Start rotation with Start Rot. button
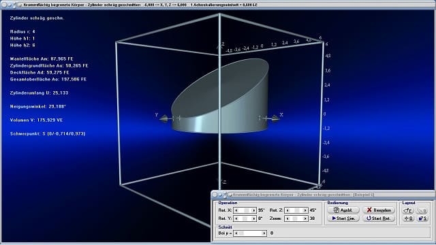This screenshot has width=436, height=245. point(379,218)
